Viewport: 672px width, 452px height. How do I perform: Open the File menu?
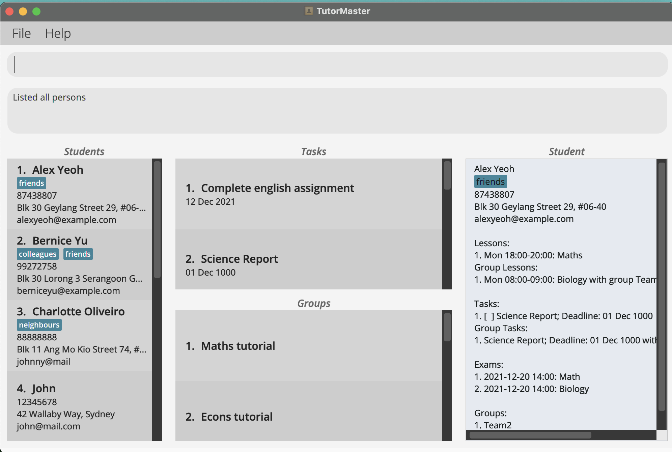pyautogui.click(x=22, y=33)
